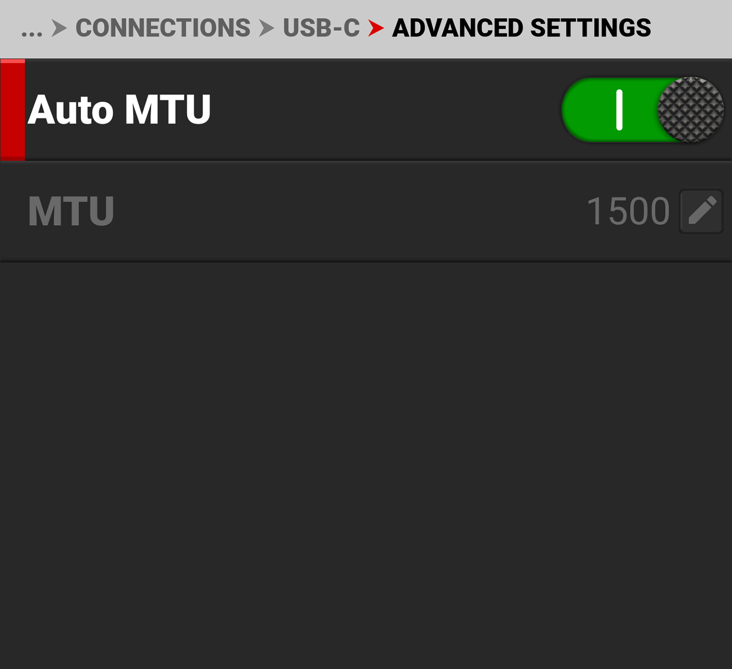Viewport: 732px width, 669px height.
Task: Select the ADVANCED SETTINGS breadcrumb title
Action: (521, 28)
